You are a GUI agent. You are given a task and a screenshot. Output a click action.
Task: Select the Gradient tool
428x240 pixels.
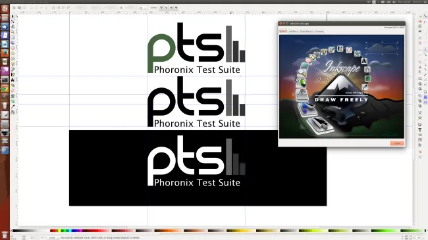13,101
